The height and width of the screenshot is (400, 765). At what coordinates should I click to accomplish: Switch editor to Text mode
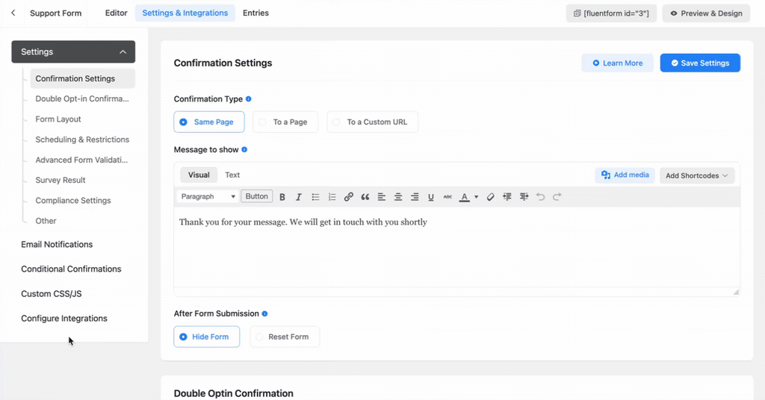tap(232, 175)
